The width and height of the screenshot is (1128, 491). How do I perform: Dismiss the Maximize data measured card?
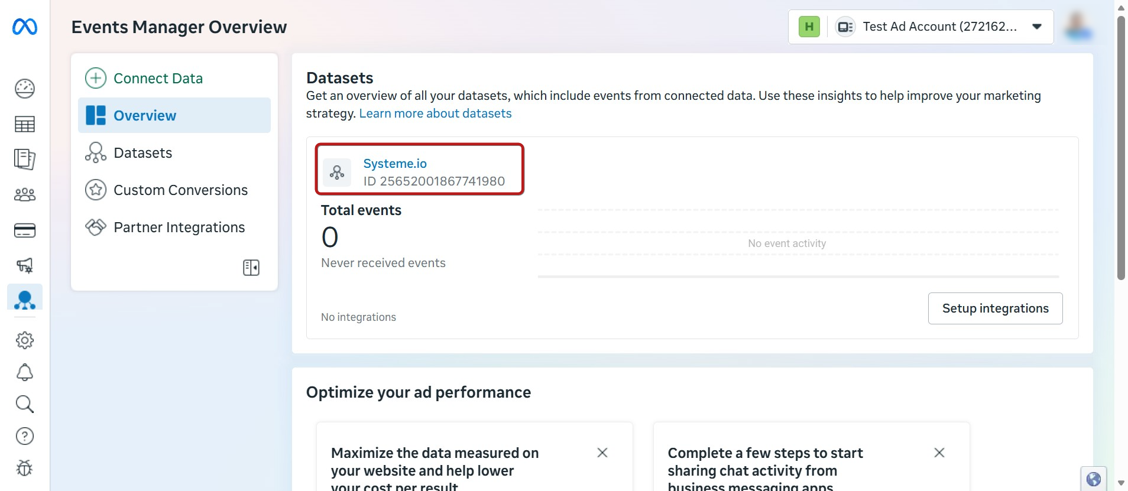click(602, 453)
